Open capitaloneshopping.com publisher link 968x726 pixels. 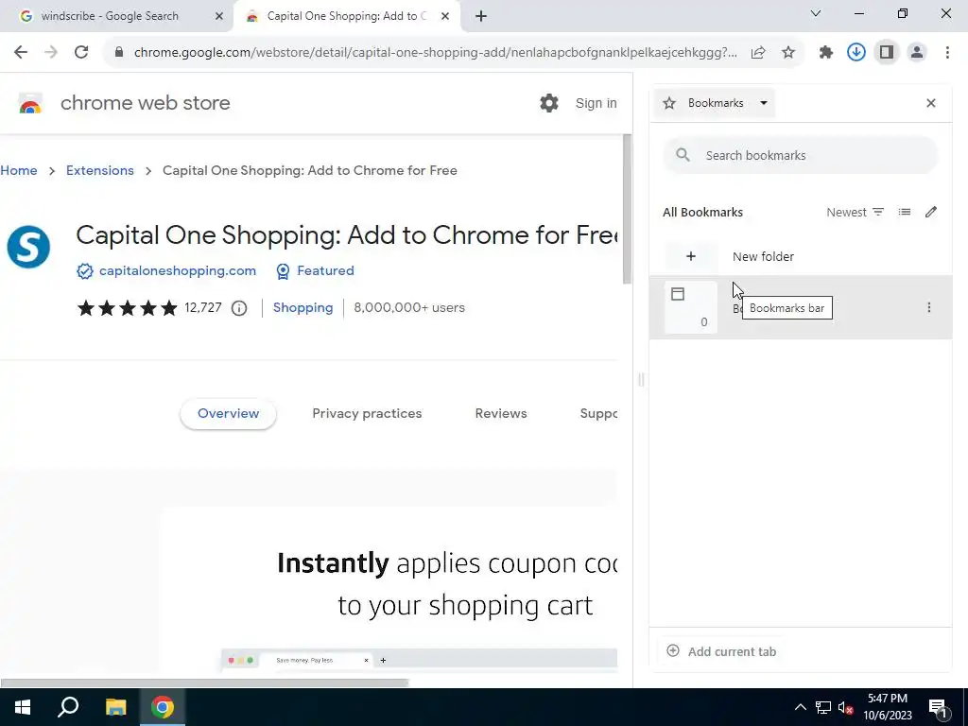click(177, 271)
